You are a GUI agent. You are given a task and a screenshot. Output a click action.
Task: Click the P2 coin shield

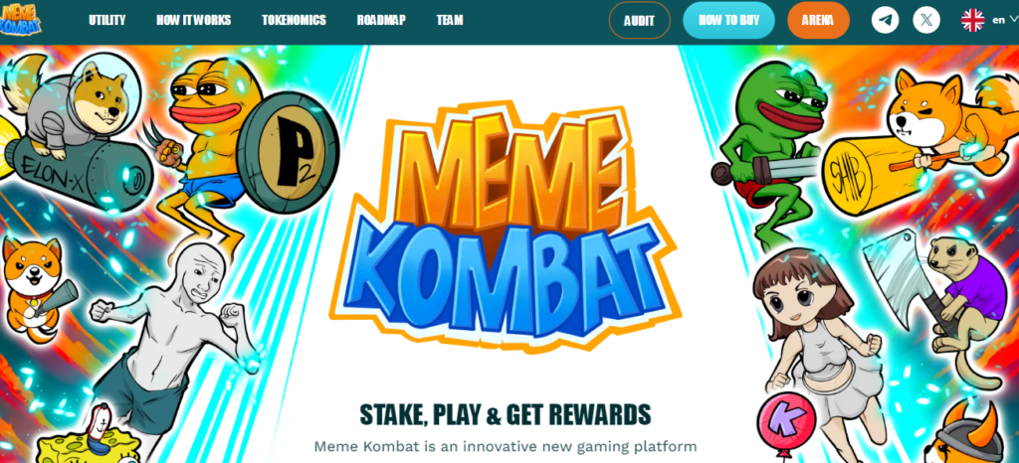click(x=288, y=152)
